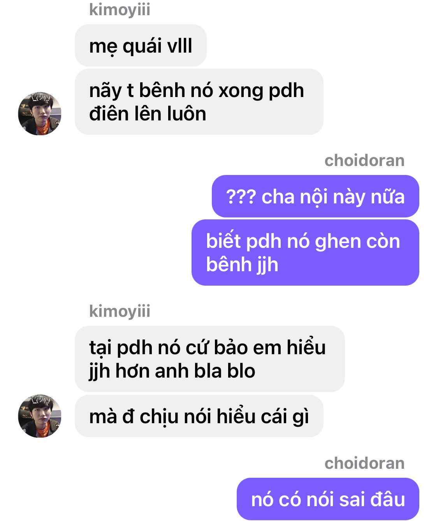
Task: Click the word 'vlll' in the first message
Action: click(179, 46)
